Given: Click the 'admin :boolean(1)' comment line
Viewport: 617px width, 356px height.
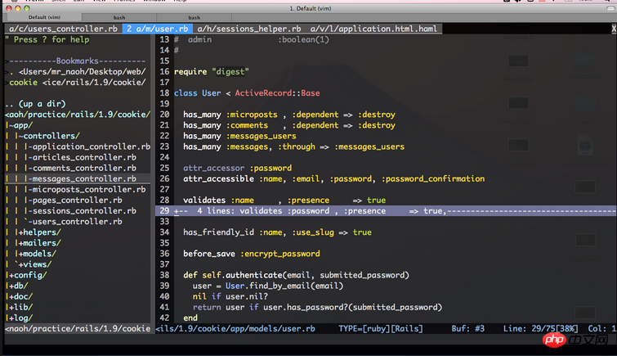Looking at the screenshot, I should [x=252, y=39].
